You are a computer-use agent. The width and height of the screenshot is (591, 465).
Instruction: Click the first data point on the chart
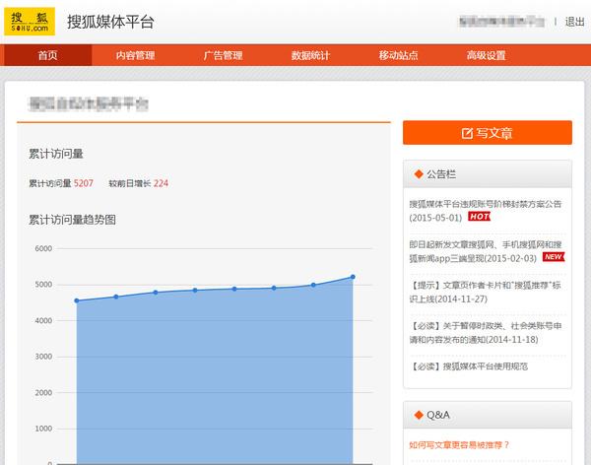click(77, 300)
